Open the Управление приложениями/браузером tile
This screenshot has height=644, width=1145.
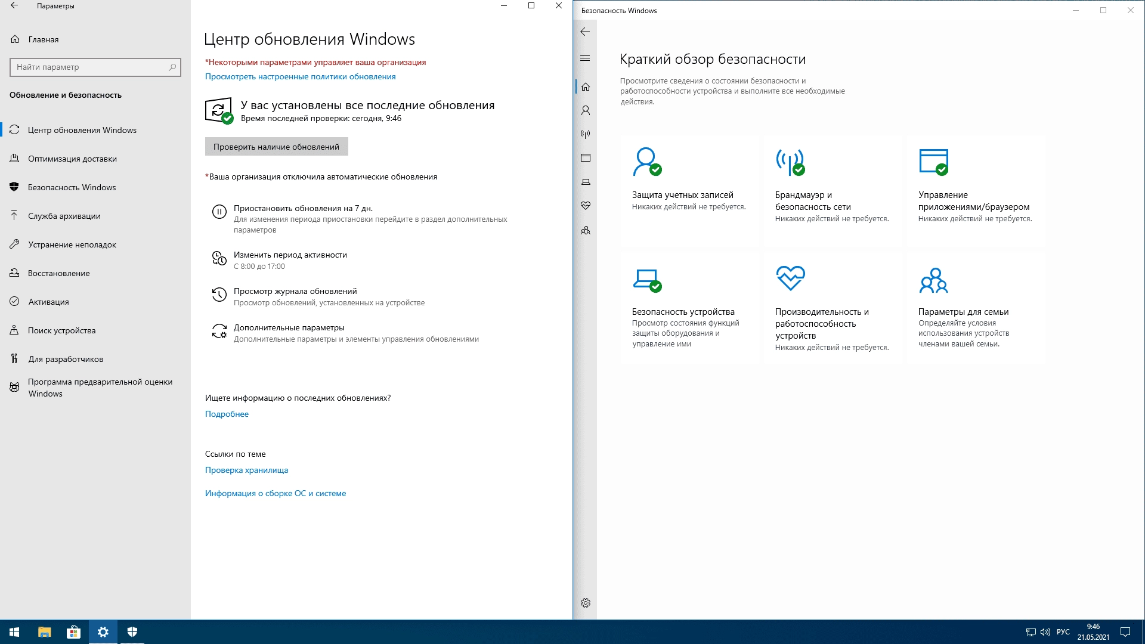(x=976, y=191)
